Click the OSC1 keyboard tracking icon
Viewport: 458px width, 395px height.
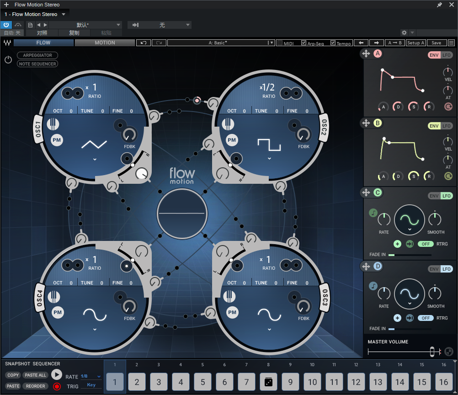tap(53, 124)
